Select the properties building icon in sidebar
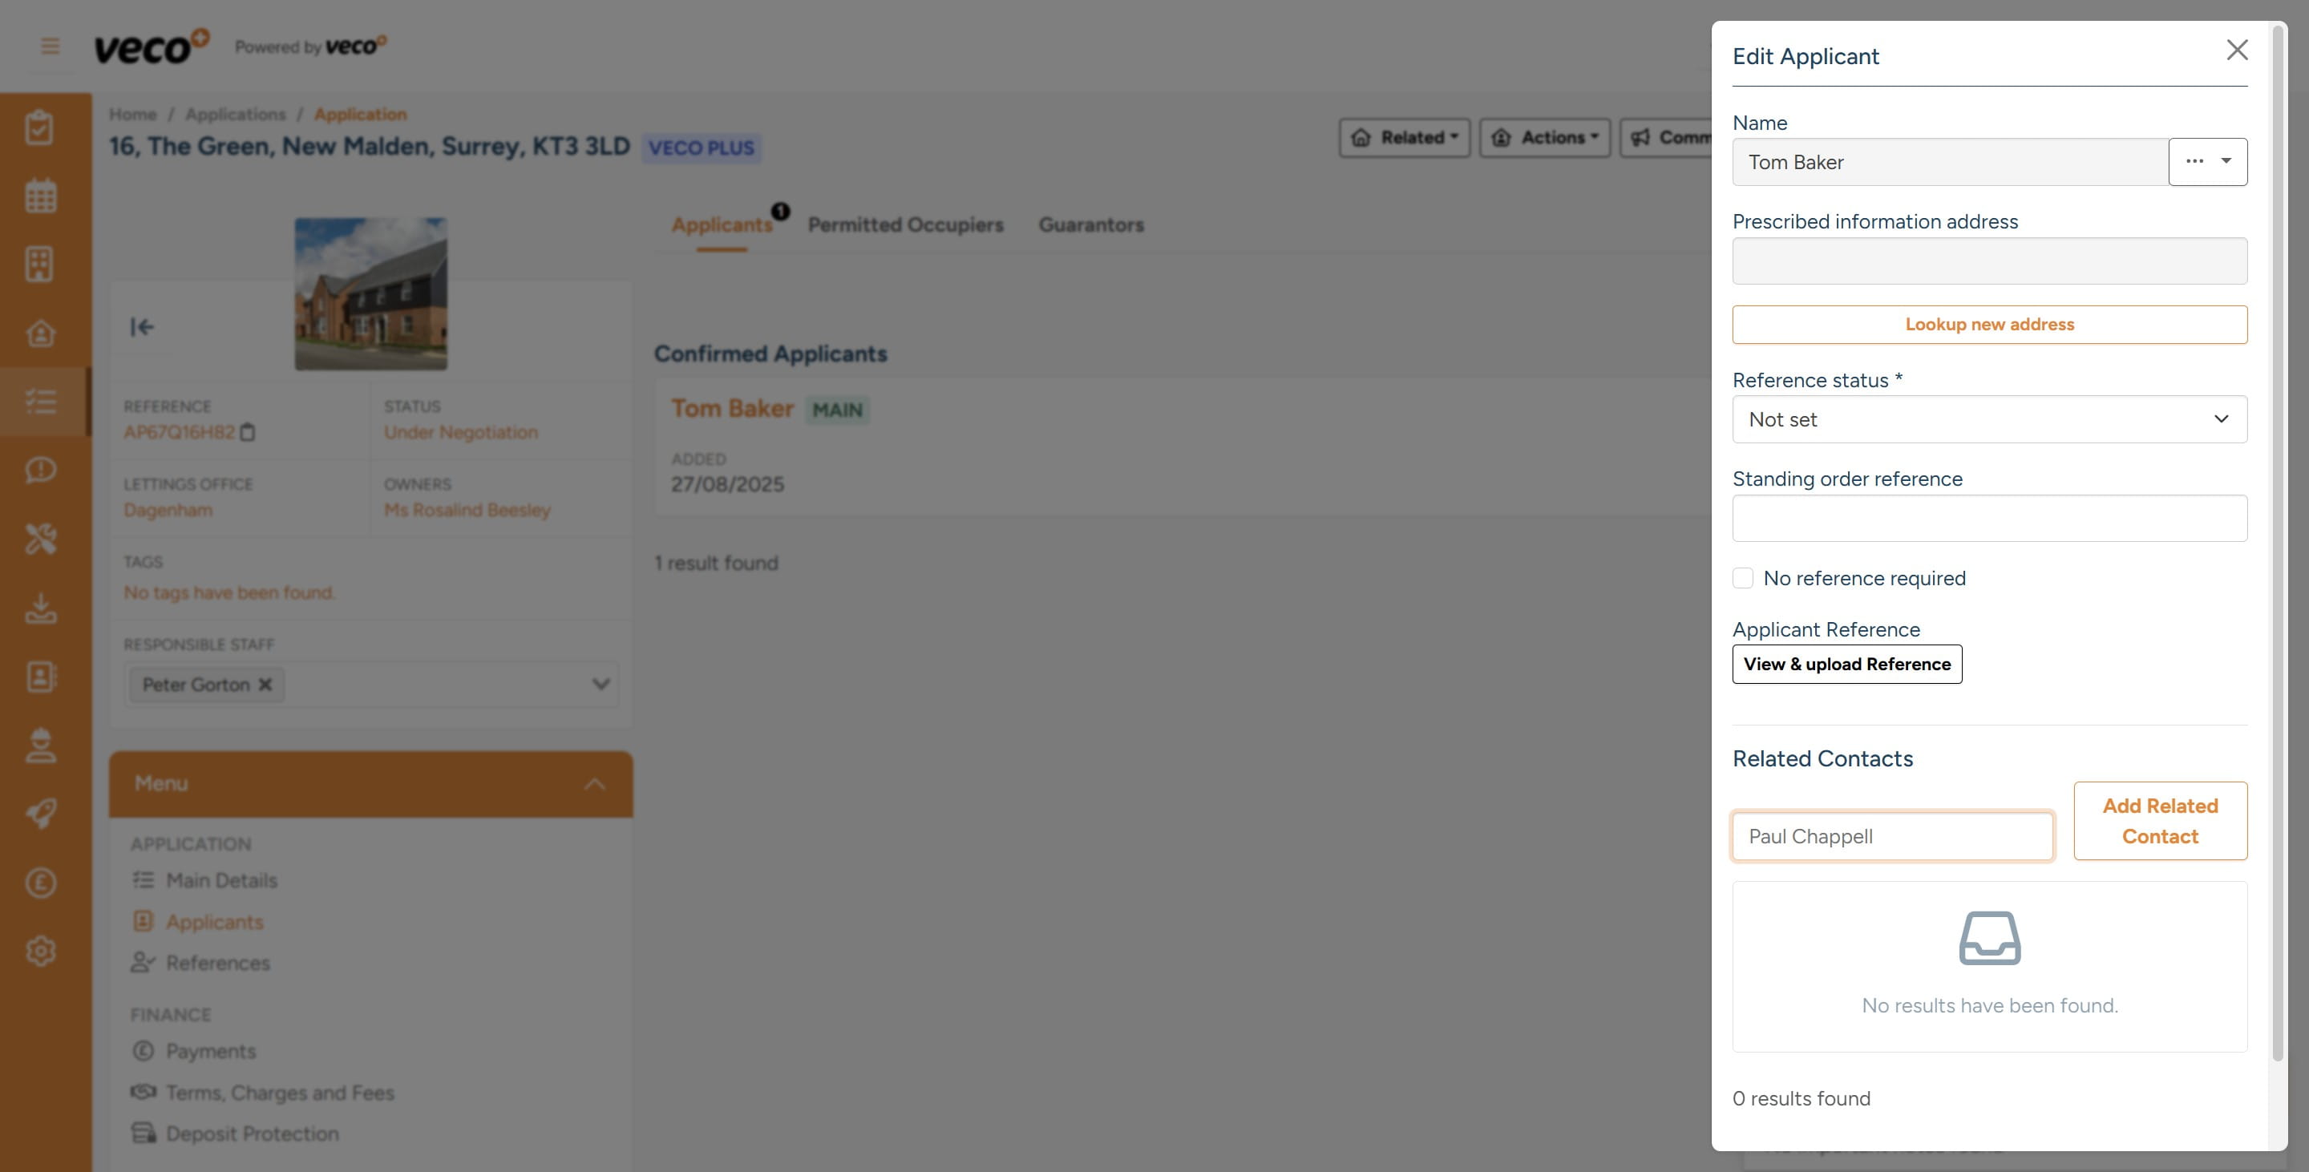 (x=41, y=264)
